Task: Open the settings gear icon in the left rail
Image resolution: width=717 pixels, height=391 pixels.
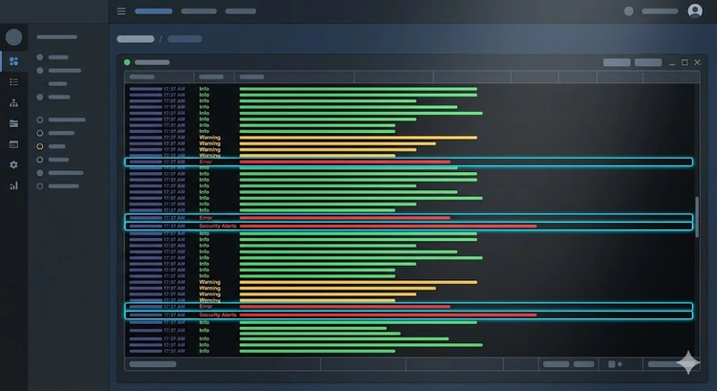Action: 13,164
